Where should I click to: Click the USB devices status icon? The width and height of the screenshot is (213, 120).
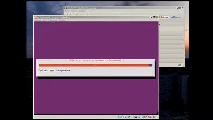pyautogui.click(x=126, y=117)
